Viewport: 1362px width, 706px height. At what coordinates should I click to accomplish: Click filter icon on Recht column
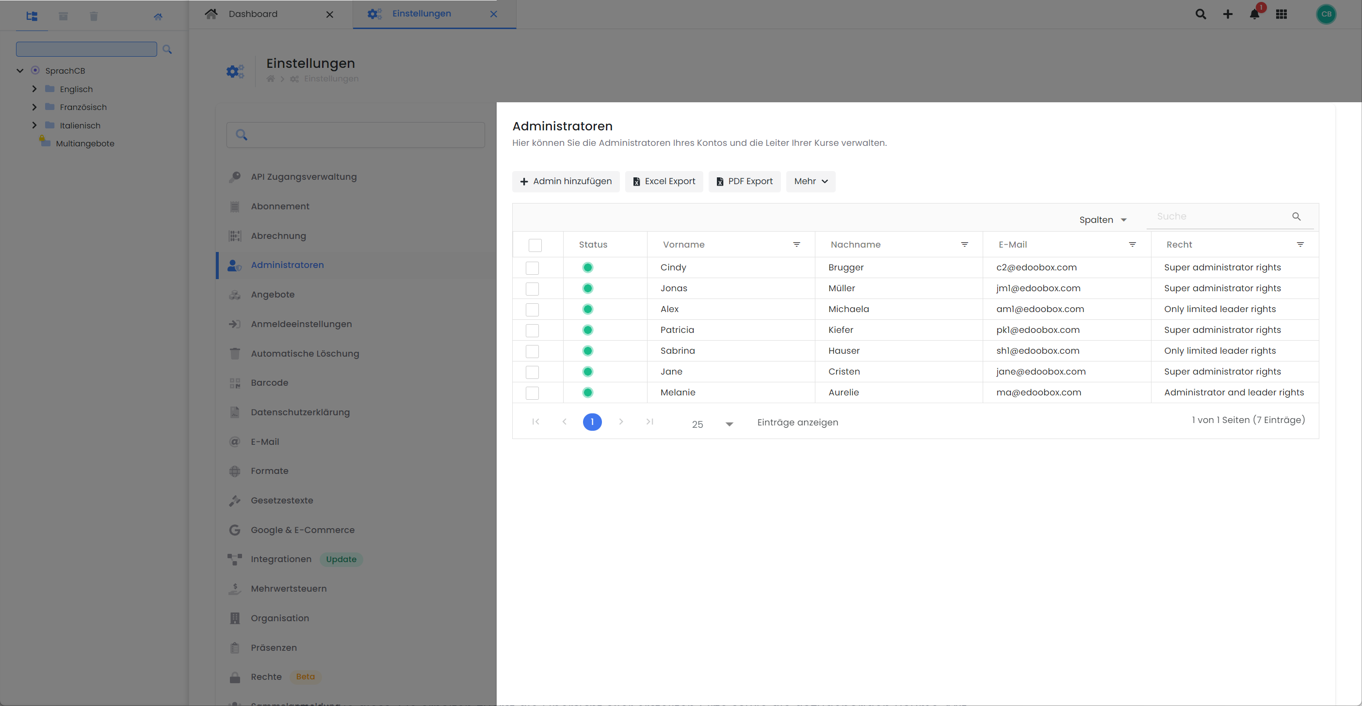[x=1300, y=245]
